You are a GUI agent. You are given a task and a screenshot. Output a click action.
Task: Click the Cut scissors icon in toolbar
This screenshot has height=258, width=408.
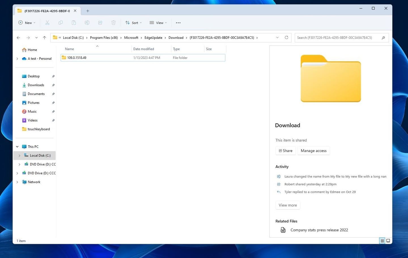[47, 23]
